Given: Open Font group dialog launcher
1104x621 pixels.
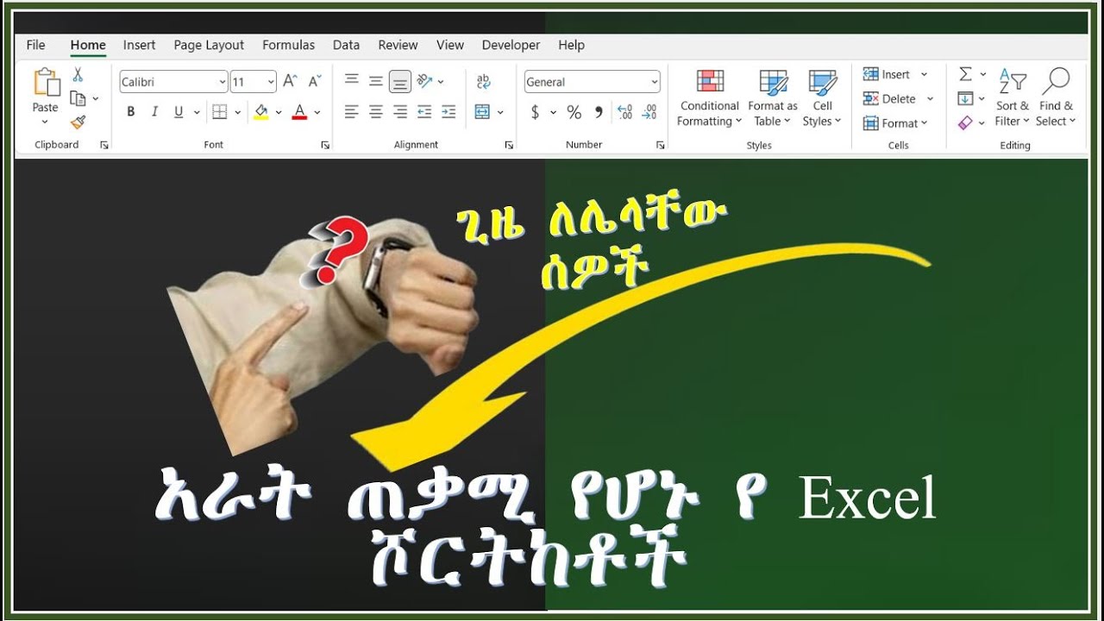Looking at the screenshot, I should pyautogui.click(x=325, y=145).
